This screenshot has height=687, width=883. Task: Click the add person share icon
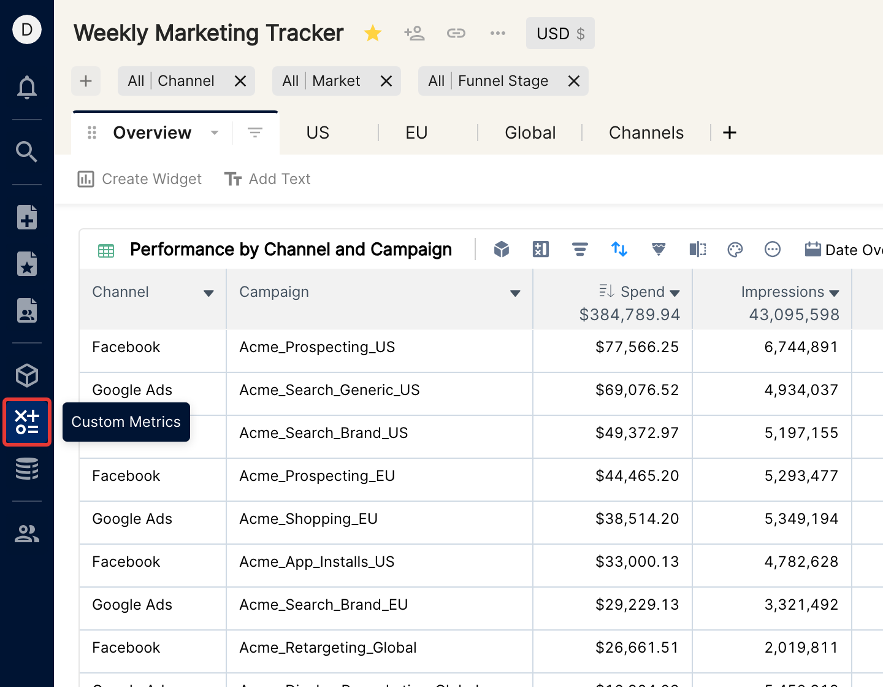415,33
